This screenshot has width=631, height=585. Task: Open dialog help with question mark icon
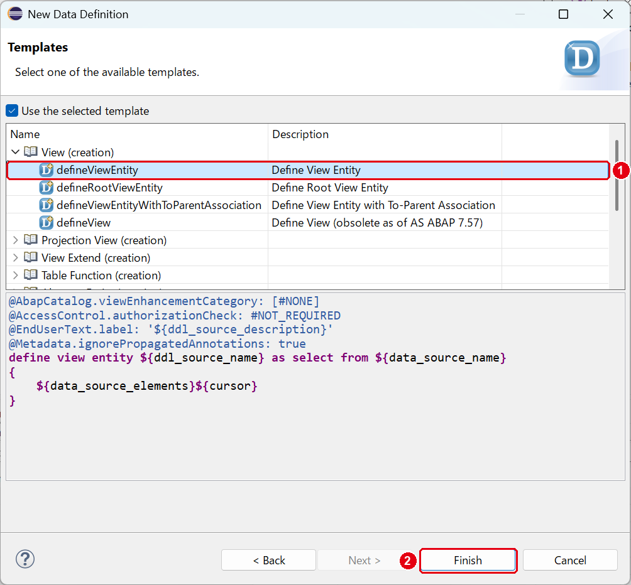point(25,559)
